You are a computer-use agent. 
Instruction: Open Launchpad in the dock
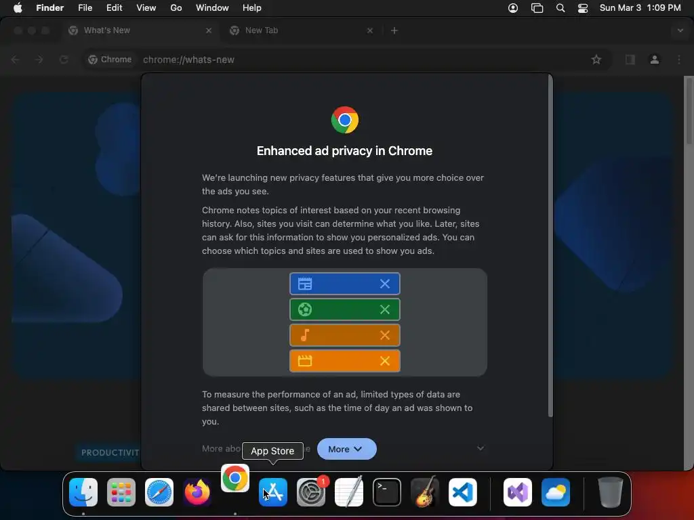(121, 492)
